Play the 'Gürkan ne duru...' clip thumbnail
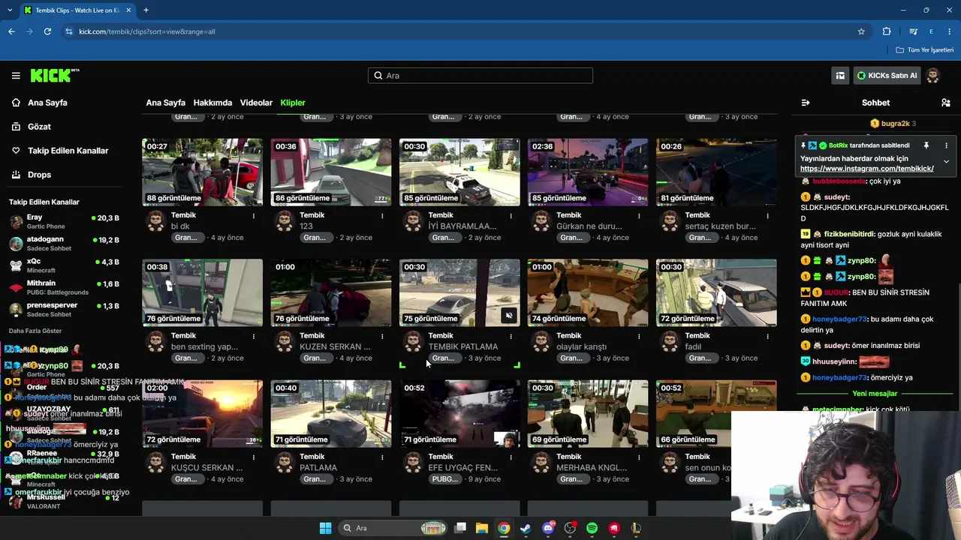The image size is (961, 540). tap(588, 172)
